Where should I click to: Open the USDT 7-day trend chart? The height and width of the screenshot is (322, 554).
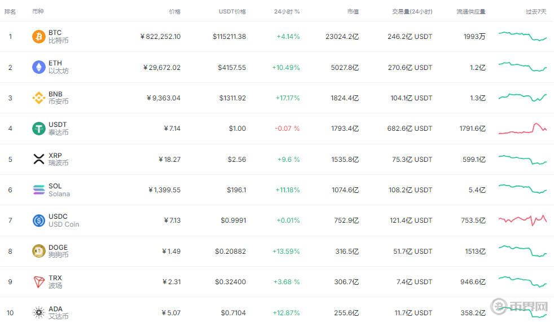click(x=522, y=129)
